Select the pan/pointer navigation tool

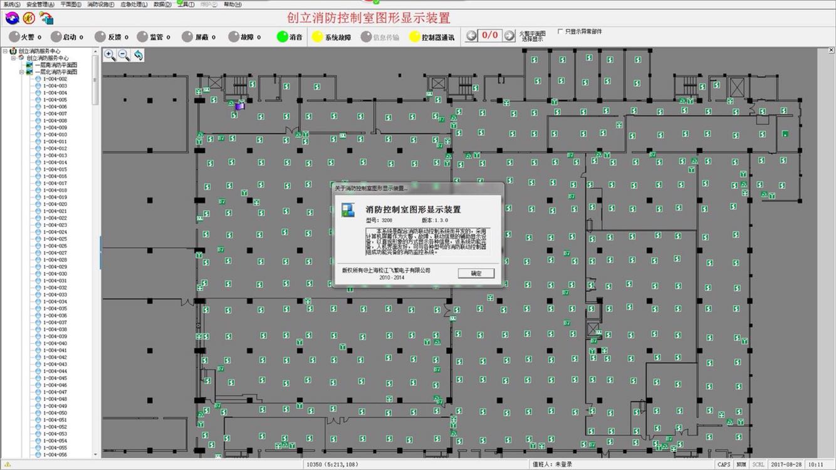pos(138,56)
